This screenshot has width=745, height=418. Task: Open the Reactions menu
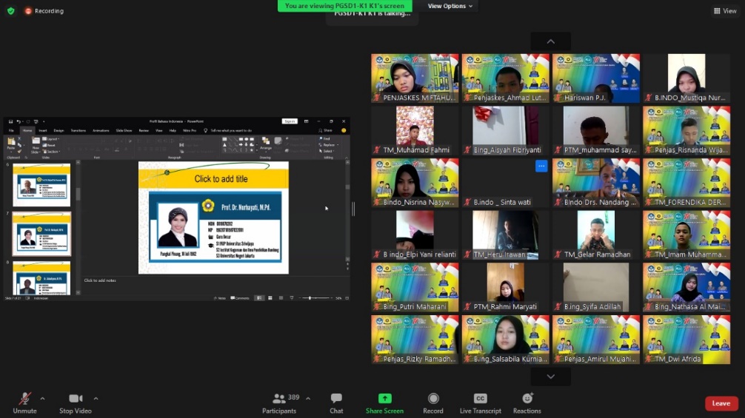coord(527,402)
